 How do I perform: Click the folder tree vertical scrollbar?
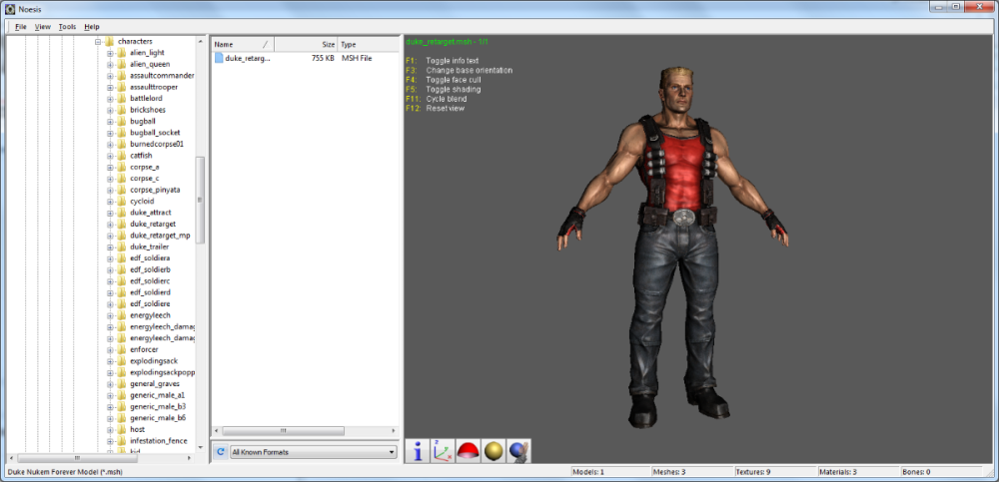click(200, 200)
